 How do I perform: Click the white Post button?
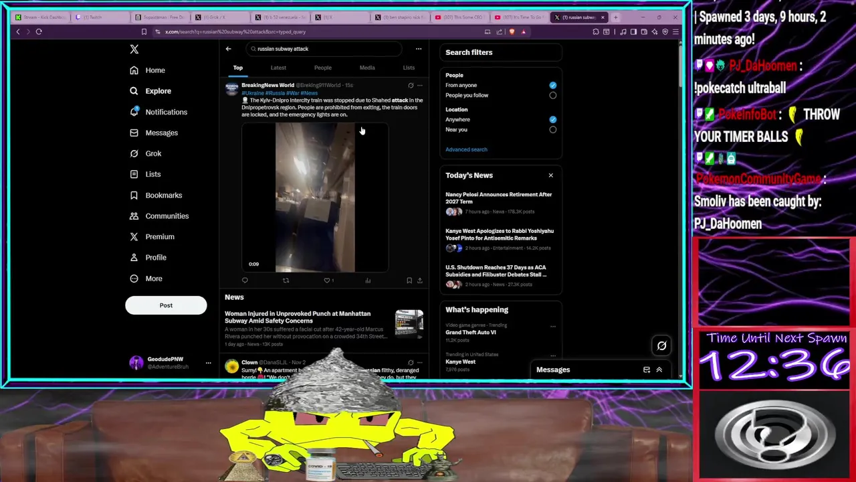coord(166,305)
